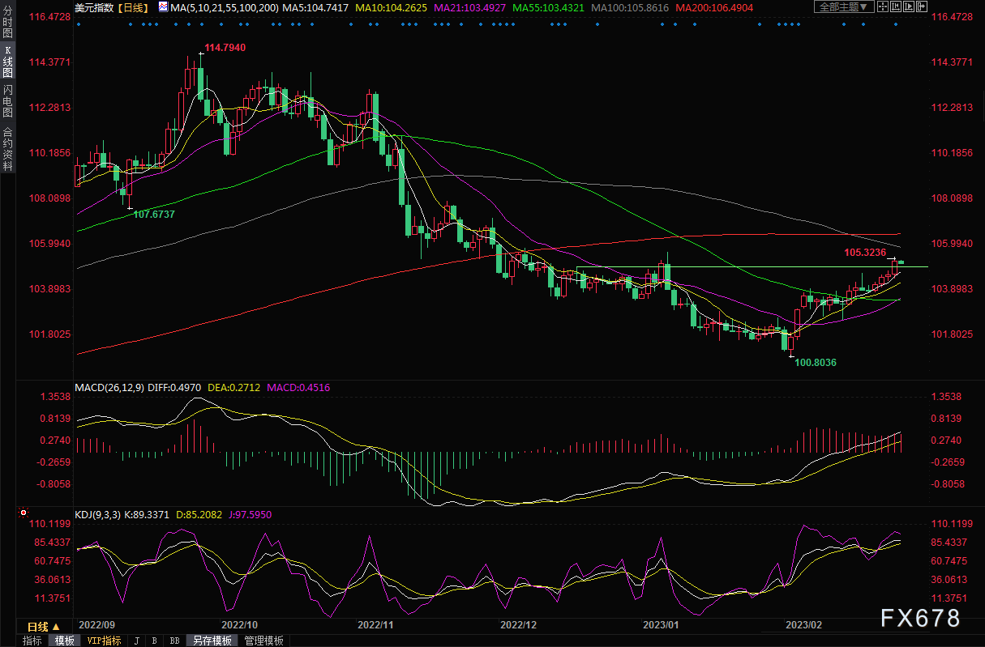Image resolution: width=985 pixels, height=647 pixels.
Task: Click the 另存模板 button
Action: tap(211, 641)
